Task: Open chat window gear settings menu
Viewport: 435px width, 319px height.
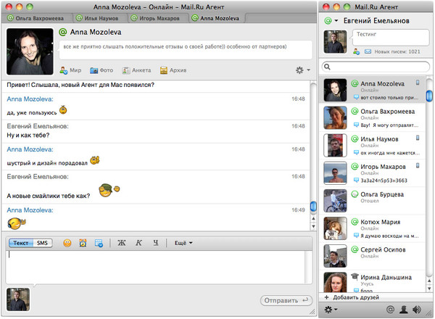Action: [x=302, y=70]
